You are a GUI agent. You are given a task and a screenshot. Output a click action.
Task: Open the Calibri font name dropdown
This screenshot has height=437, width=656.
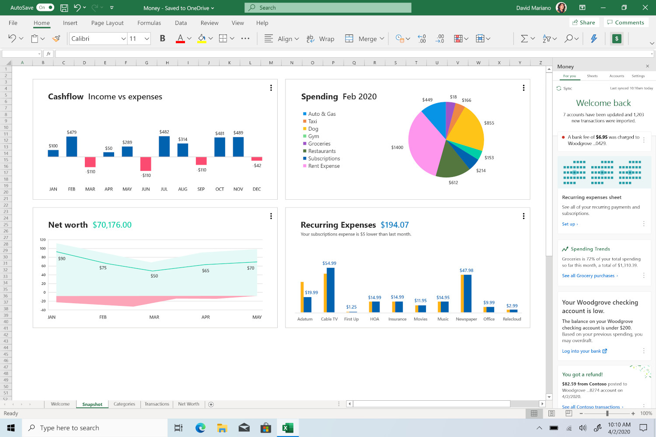[x=123, y=38]
